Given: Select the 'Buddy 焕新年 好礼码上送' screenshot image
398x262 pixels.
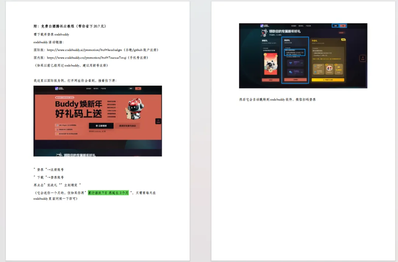Looking at the screenshot, I should pyautogui.click(x=98, y=121).
